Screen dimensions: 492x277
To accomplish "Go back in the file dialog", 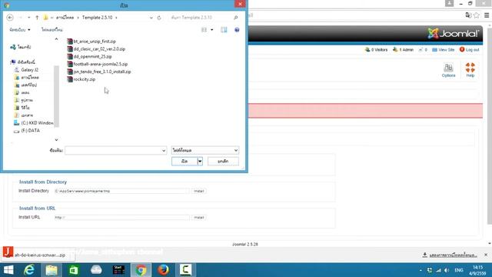I will pos(10,18).
